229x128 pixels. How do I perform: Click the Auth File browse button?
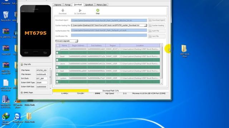point(157,31)
